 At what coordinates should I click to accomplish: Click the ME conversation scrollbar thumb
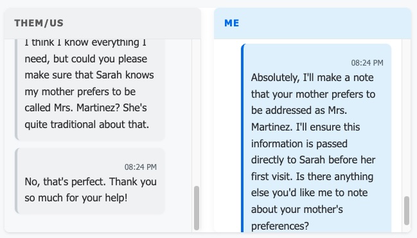(407, 210)
